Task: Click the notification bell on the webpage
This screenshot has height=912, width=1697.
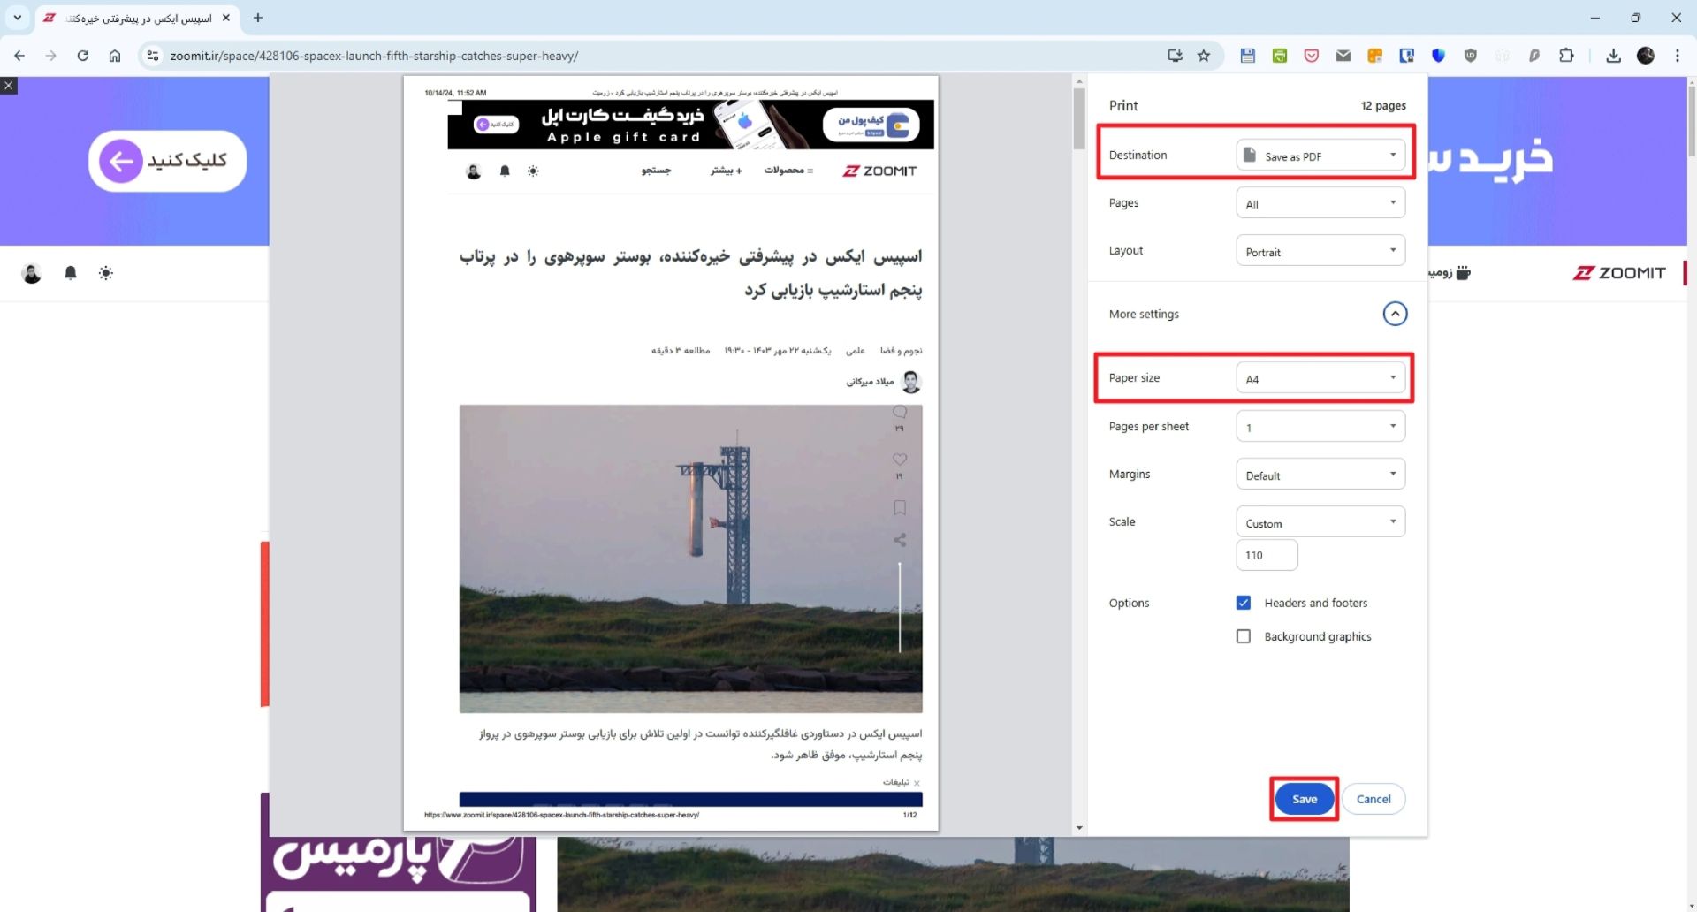Action: [71, 273]
